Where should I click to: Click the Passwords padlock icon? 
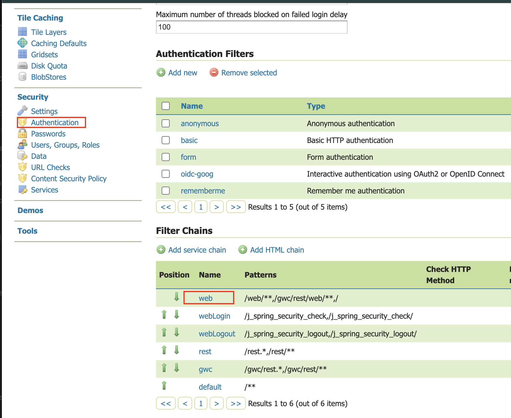pyautogui.click(x=22, y=134)
